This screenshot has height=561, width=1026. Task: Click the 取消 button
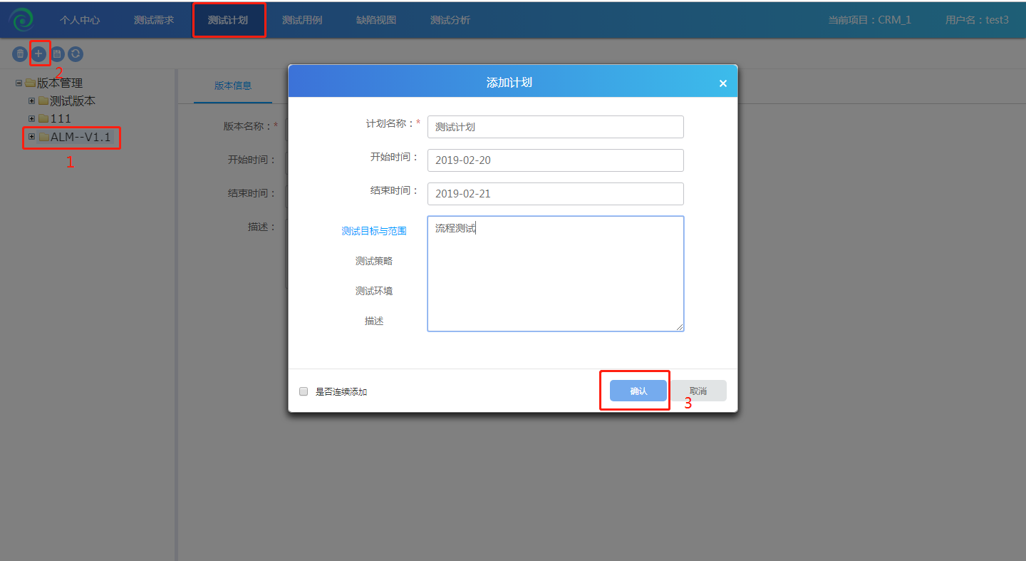[698, 391]
